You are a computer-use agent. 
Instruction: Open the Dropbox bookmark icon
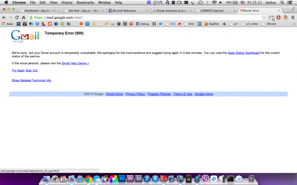point(37,24)
